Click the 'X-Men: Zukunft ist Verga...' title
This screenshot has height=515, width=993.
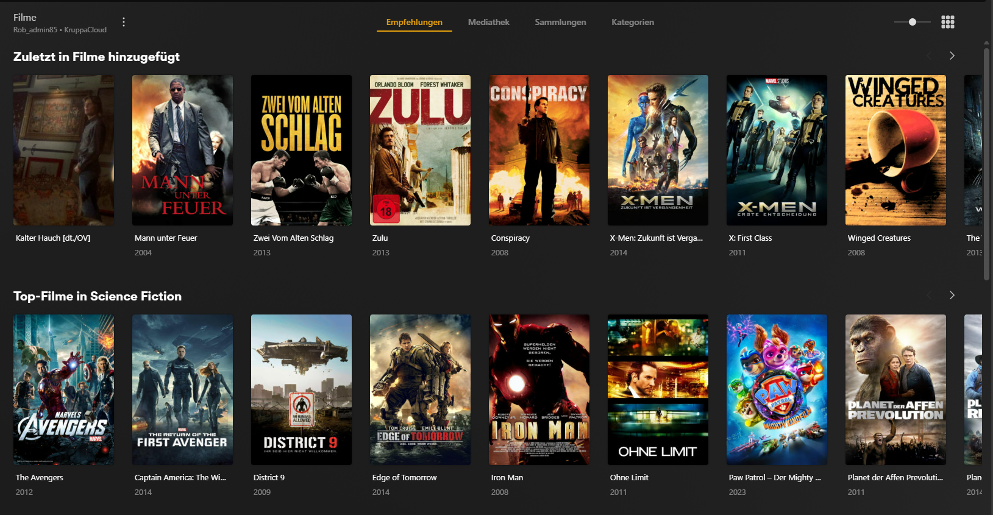point(657,238)
